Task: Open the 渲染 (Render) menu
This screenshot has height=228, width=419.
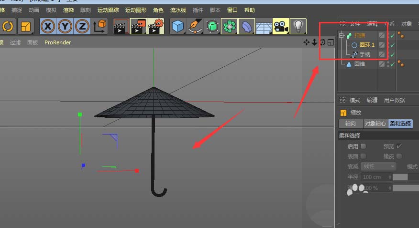Action: tap(68, 10)
